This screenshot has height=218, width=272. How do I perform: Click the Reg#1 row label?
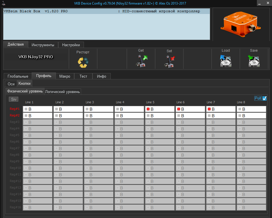coord(15,109)
